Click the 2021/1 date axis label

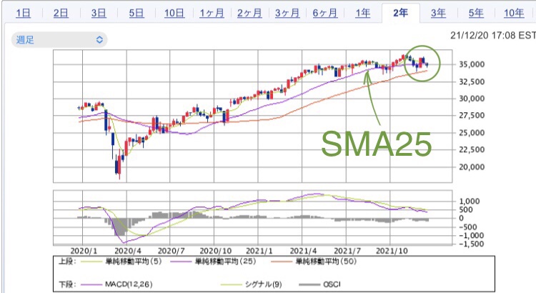[259, 251]
